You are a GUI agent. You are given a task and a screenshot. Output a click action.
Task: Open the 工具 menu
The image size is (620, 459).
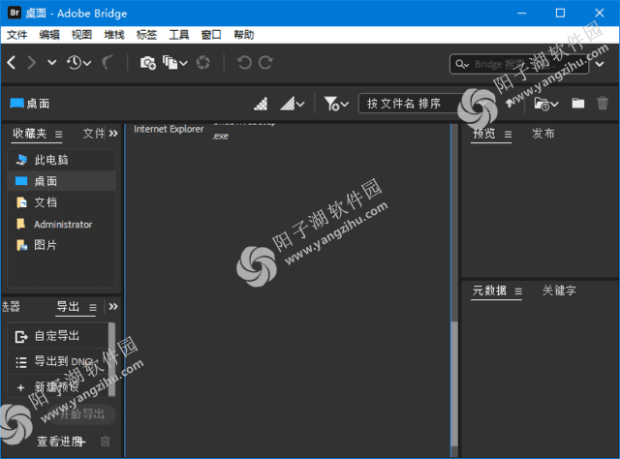pyautogui.click(x=179, y=35)
